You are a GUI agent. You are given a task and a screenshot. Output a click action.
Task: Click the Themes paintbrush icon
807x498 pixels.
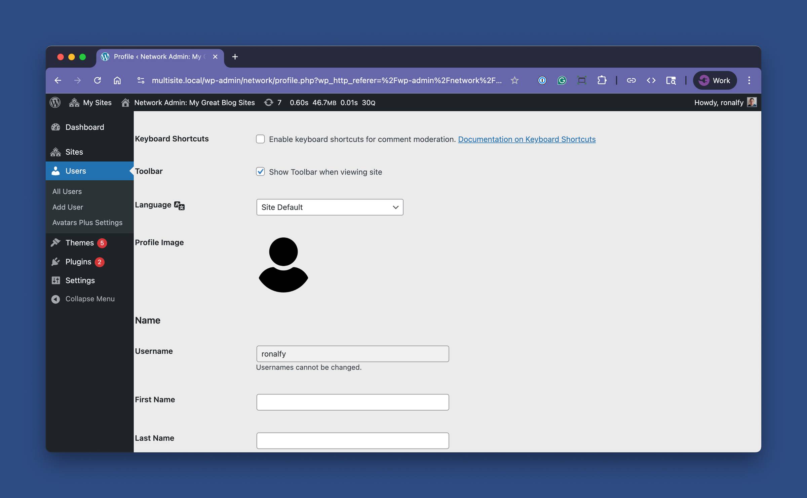[55, 243]
